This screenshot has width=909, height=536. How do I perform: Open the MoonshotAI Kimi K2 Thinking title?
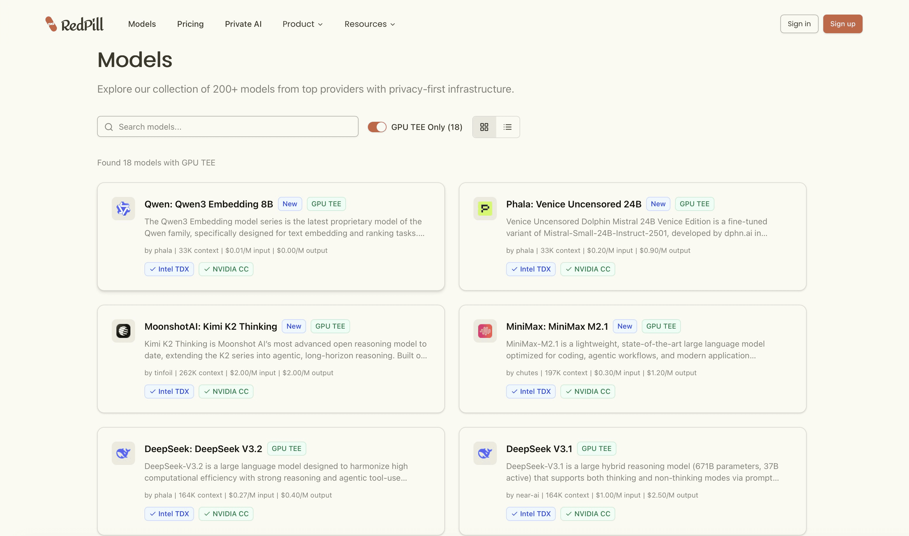click(211, 327)
